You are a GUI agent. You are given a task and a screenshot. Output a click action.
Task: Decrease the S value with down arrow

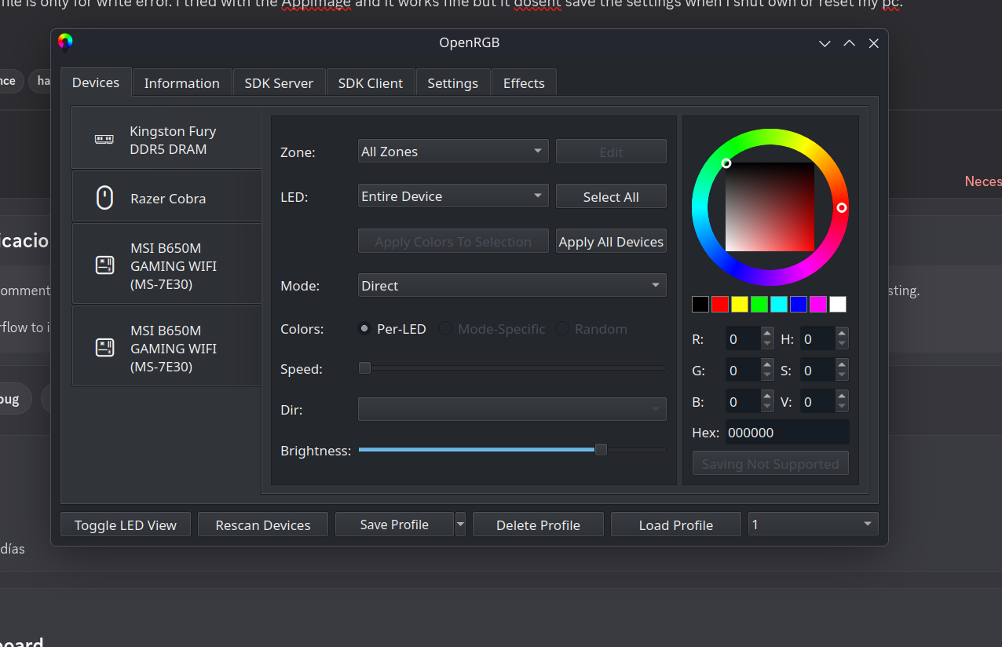[x=842, y=375]
